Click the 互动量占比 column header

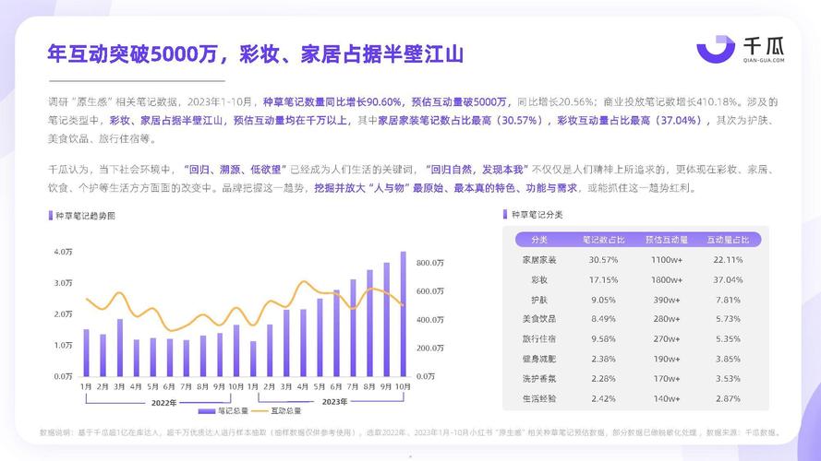tap(728, 239)
